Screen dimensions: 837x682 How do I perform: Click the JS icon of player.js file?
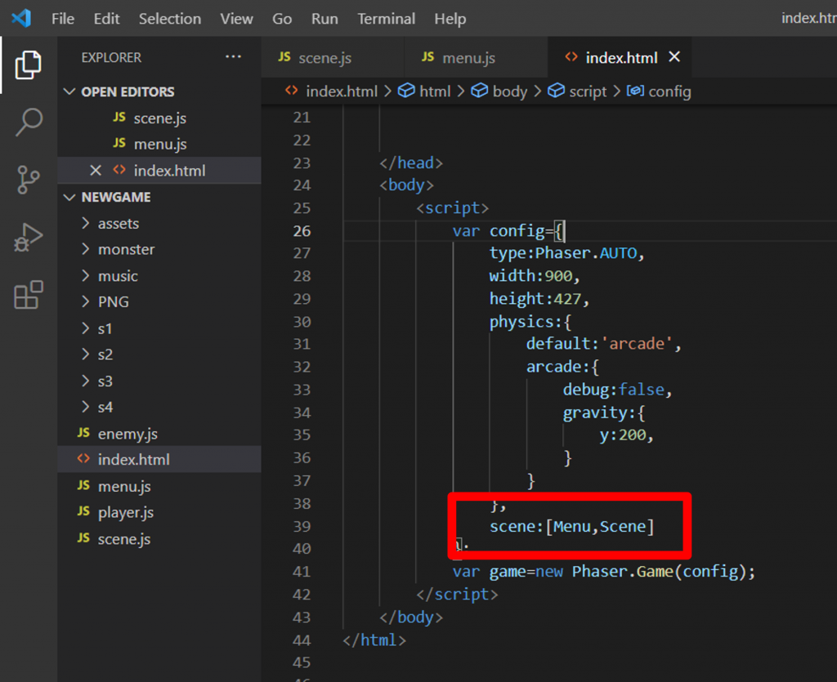point(84,511)
